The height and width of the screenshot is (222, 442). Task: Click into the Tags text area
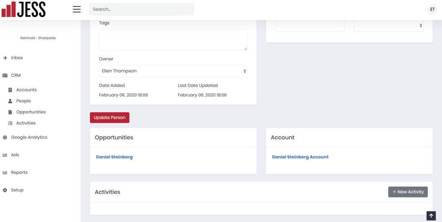tap(173, 40)
